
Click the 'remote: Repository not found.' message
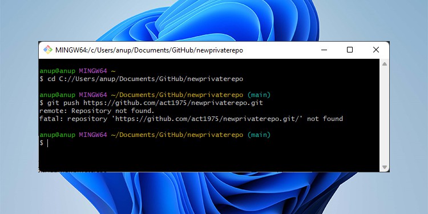point(97,111)
